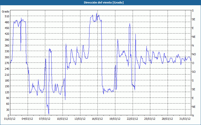Viewport: 201px width, 125px height.
Task: Click the title "Dirección del viento [Grado]"
Action: coord(104,2)
